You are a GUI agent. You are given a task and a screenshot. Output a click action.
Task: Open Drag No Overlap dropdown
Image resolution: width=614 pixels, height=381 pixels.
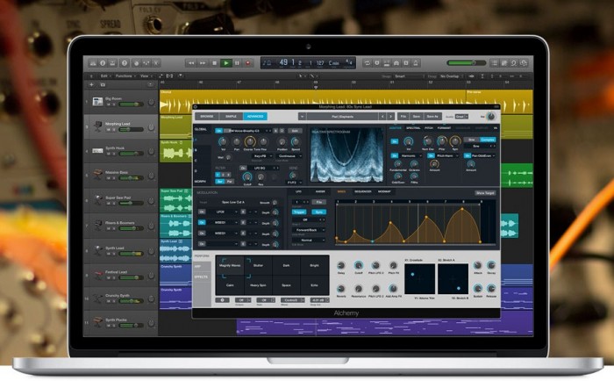[x=451, y=76]
